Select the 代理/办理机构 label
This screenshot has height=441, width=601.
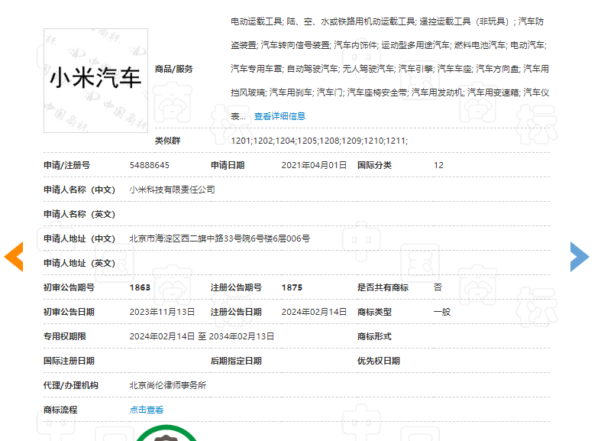71,385
